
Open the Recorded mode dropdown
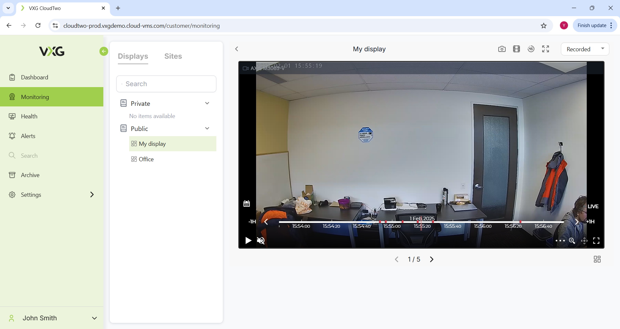pos(585,49)
